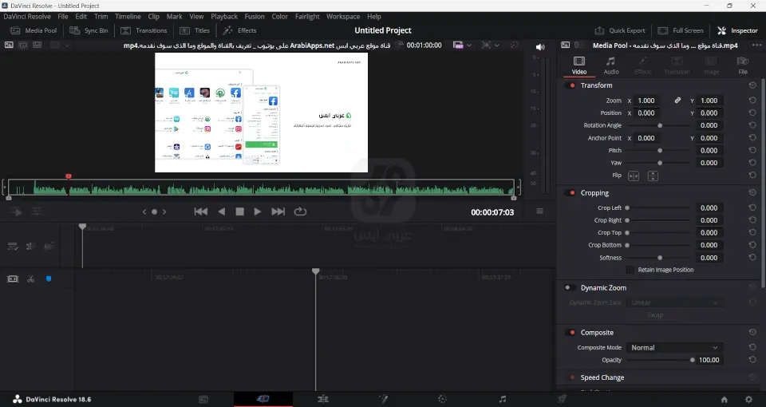Switch to the Cut page
Image resolution: width=766 pixels, height=407 pixels.
pyautogui.click(x=263, y=399)
